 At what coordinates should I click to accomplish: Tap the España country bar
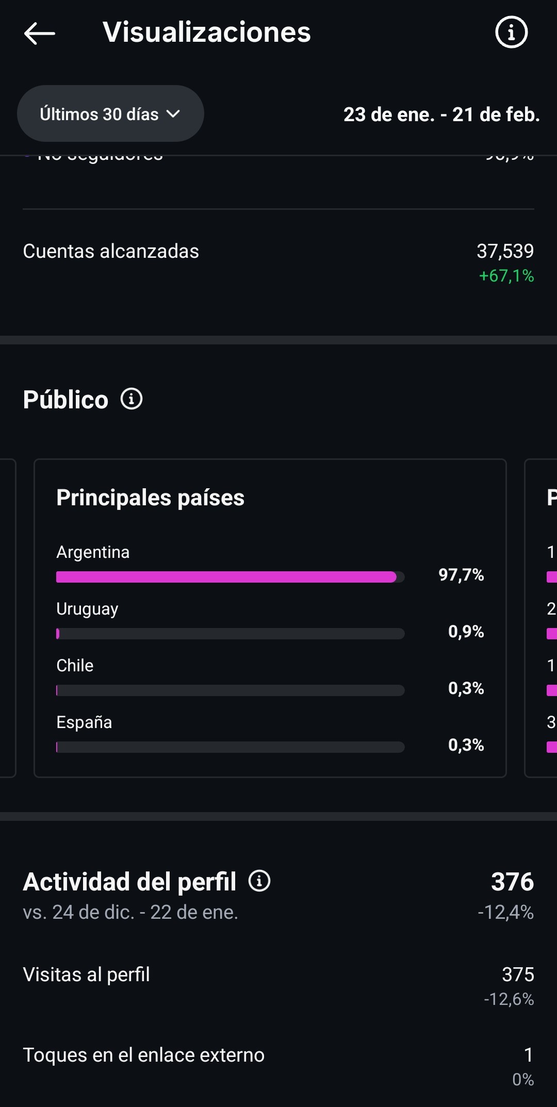pyautogui.click(x=230, y=747)
